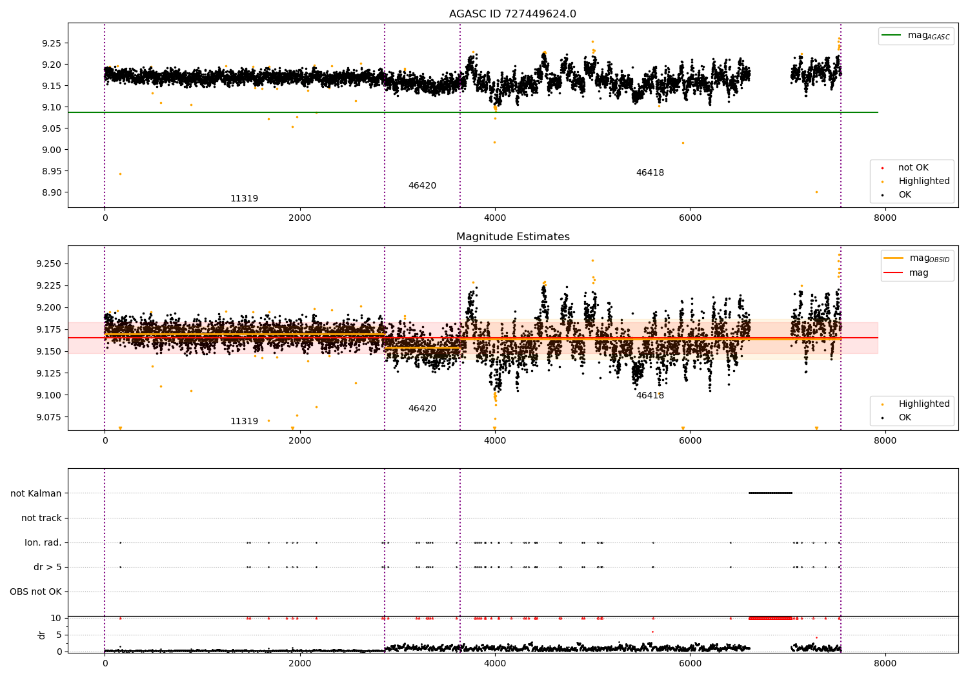Select "Highlighted" in the middle plot legend

click(924, 404)
